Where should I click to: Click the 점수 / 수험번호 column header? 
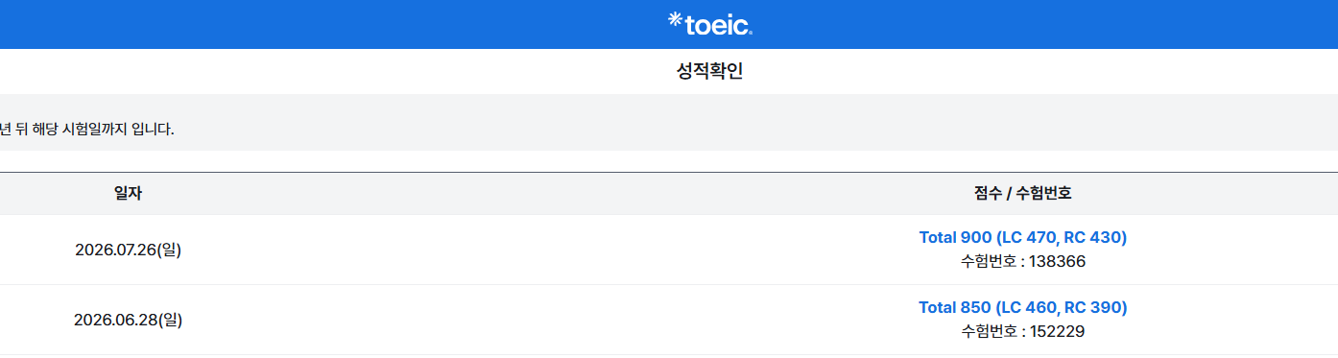tap(1022, 193)
